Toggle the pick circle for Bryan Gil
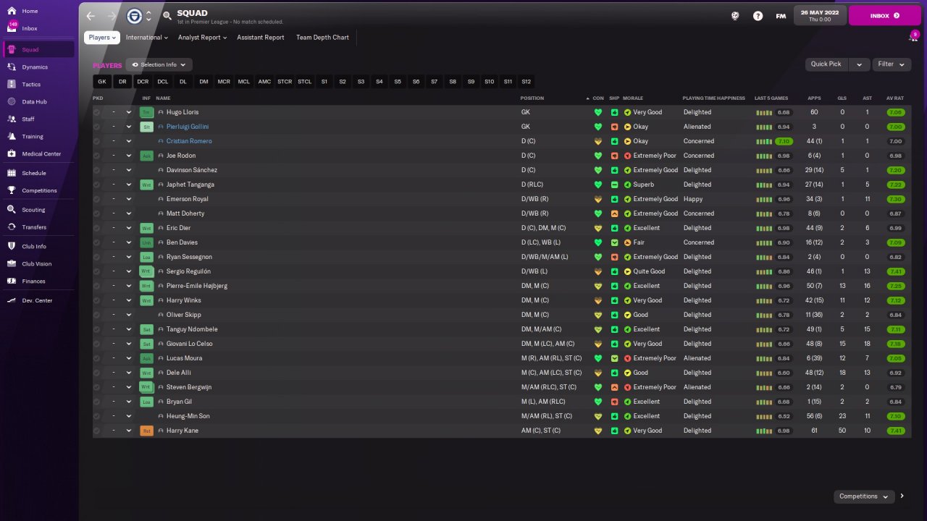Screen dimensions: 927x521 97,402
